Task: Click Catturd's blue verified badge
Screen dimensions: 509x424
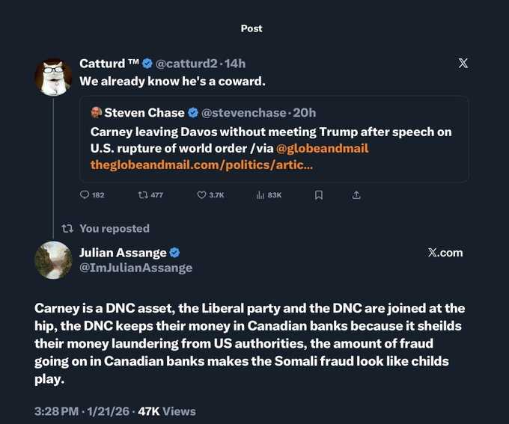Action: (147, 63)
